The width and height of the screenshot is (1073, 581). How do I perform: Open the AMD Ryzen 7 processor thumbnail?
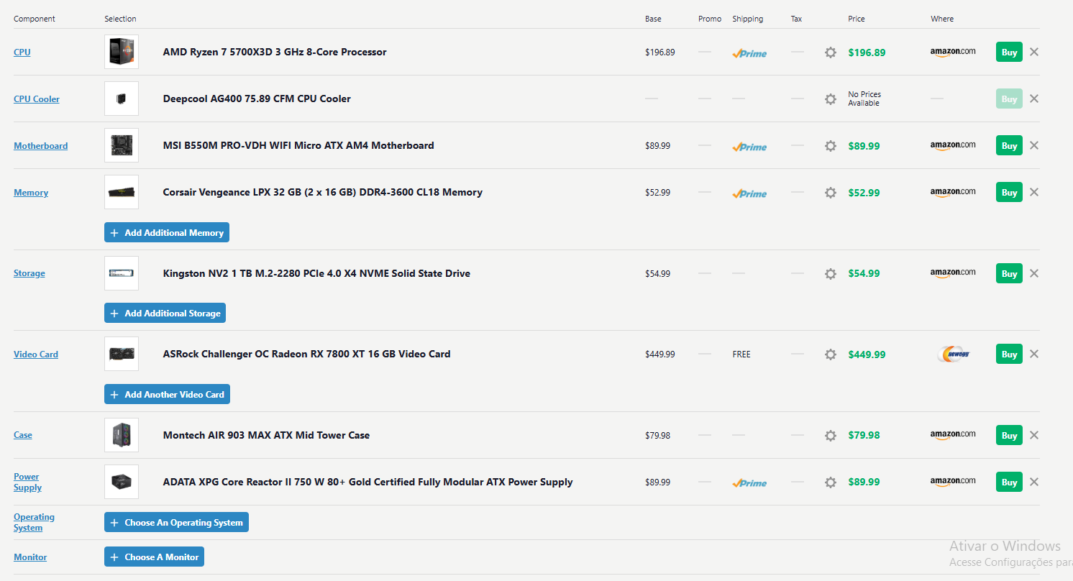tap(122, 52)
